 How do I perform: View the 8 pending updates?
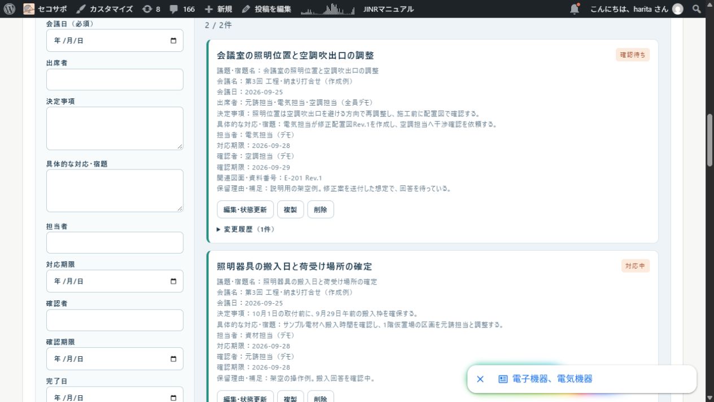pyautogui.click(x=151, y=9)
